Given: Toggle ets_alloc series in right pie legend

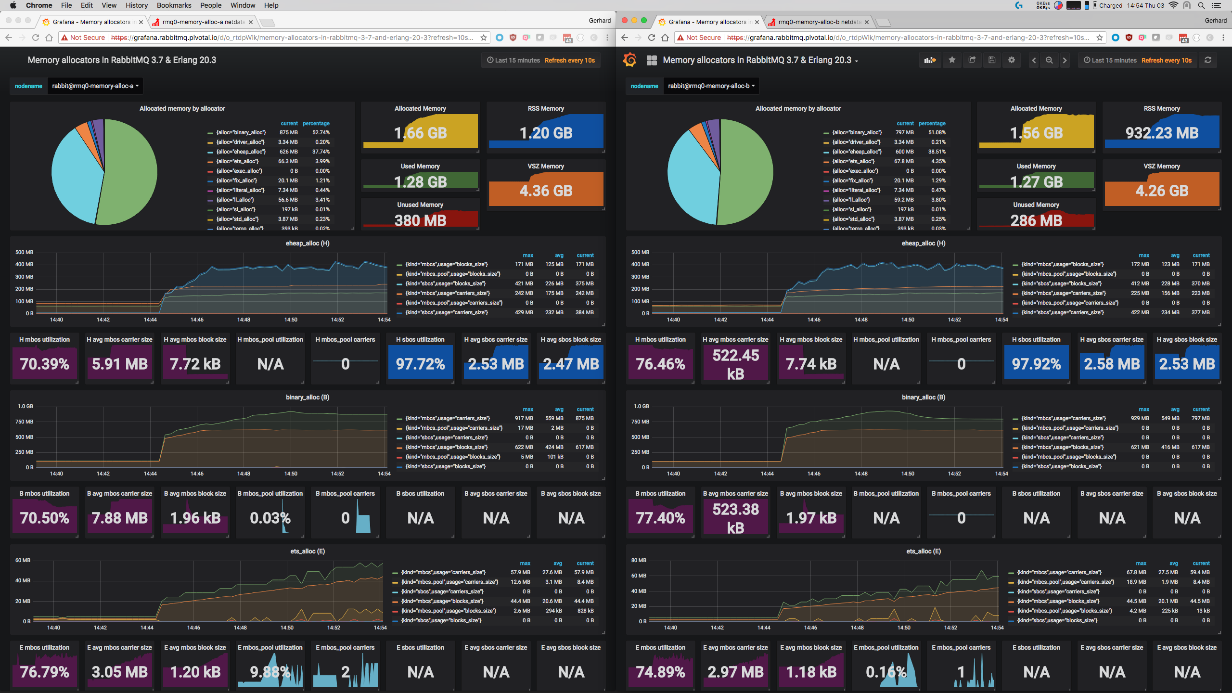Looking at the screenshot, I should pos(854,161).
